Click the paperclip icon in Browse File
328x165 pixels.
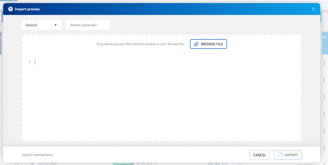point(196,44)
